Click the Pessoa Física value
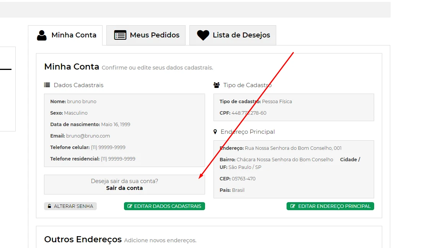 point(277,102)
